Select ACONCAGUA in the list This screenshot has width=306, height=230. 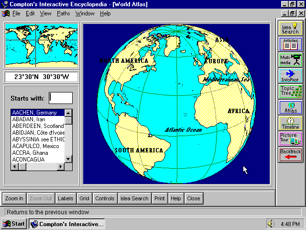38,160
